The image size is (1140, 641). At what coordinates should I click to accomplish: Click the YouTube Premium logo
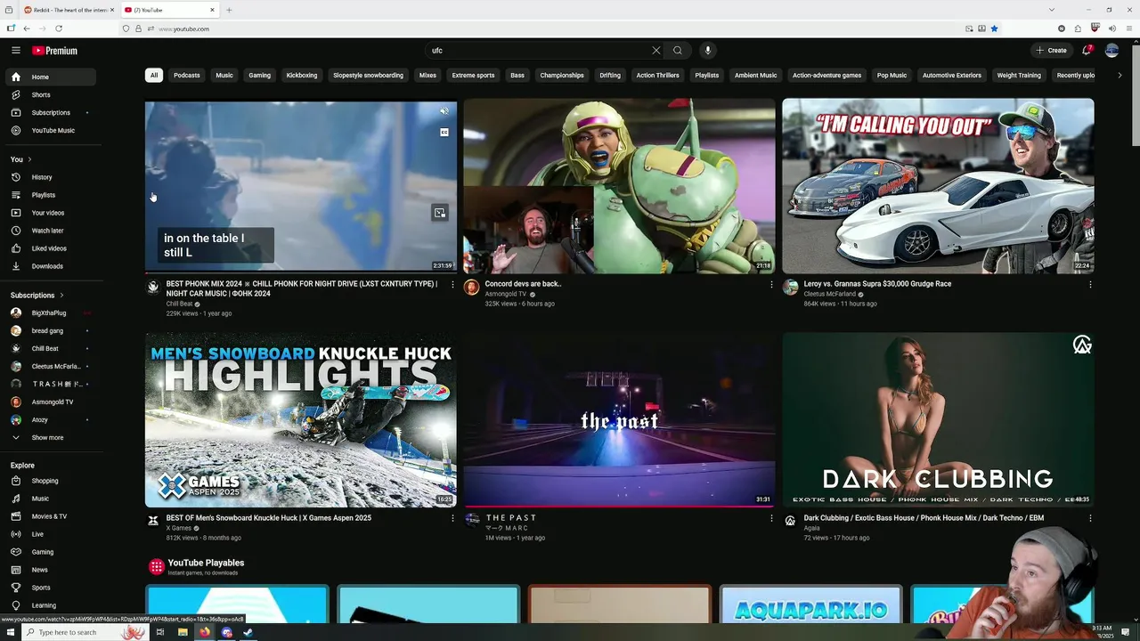(x=54, y=51)
